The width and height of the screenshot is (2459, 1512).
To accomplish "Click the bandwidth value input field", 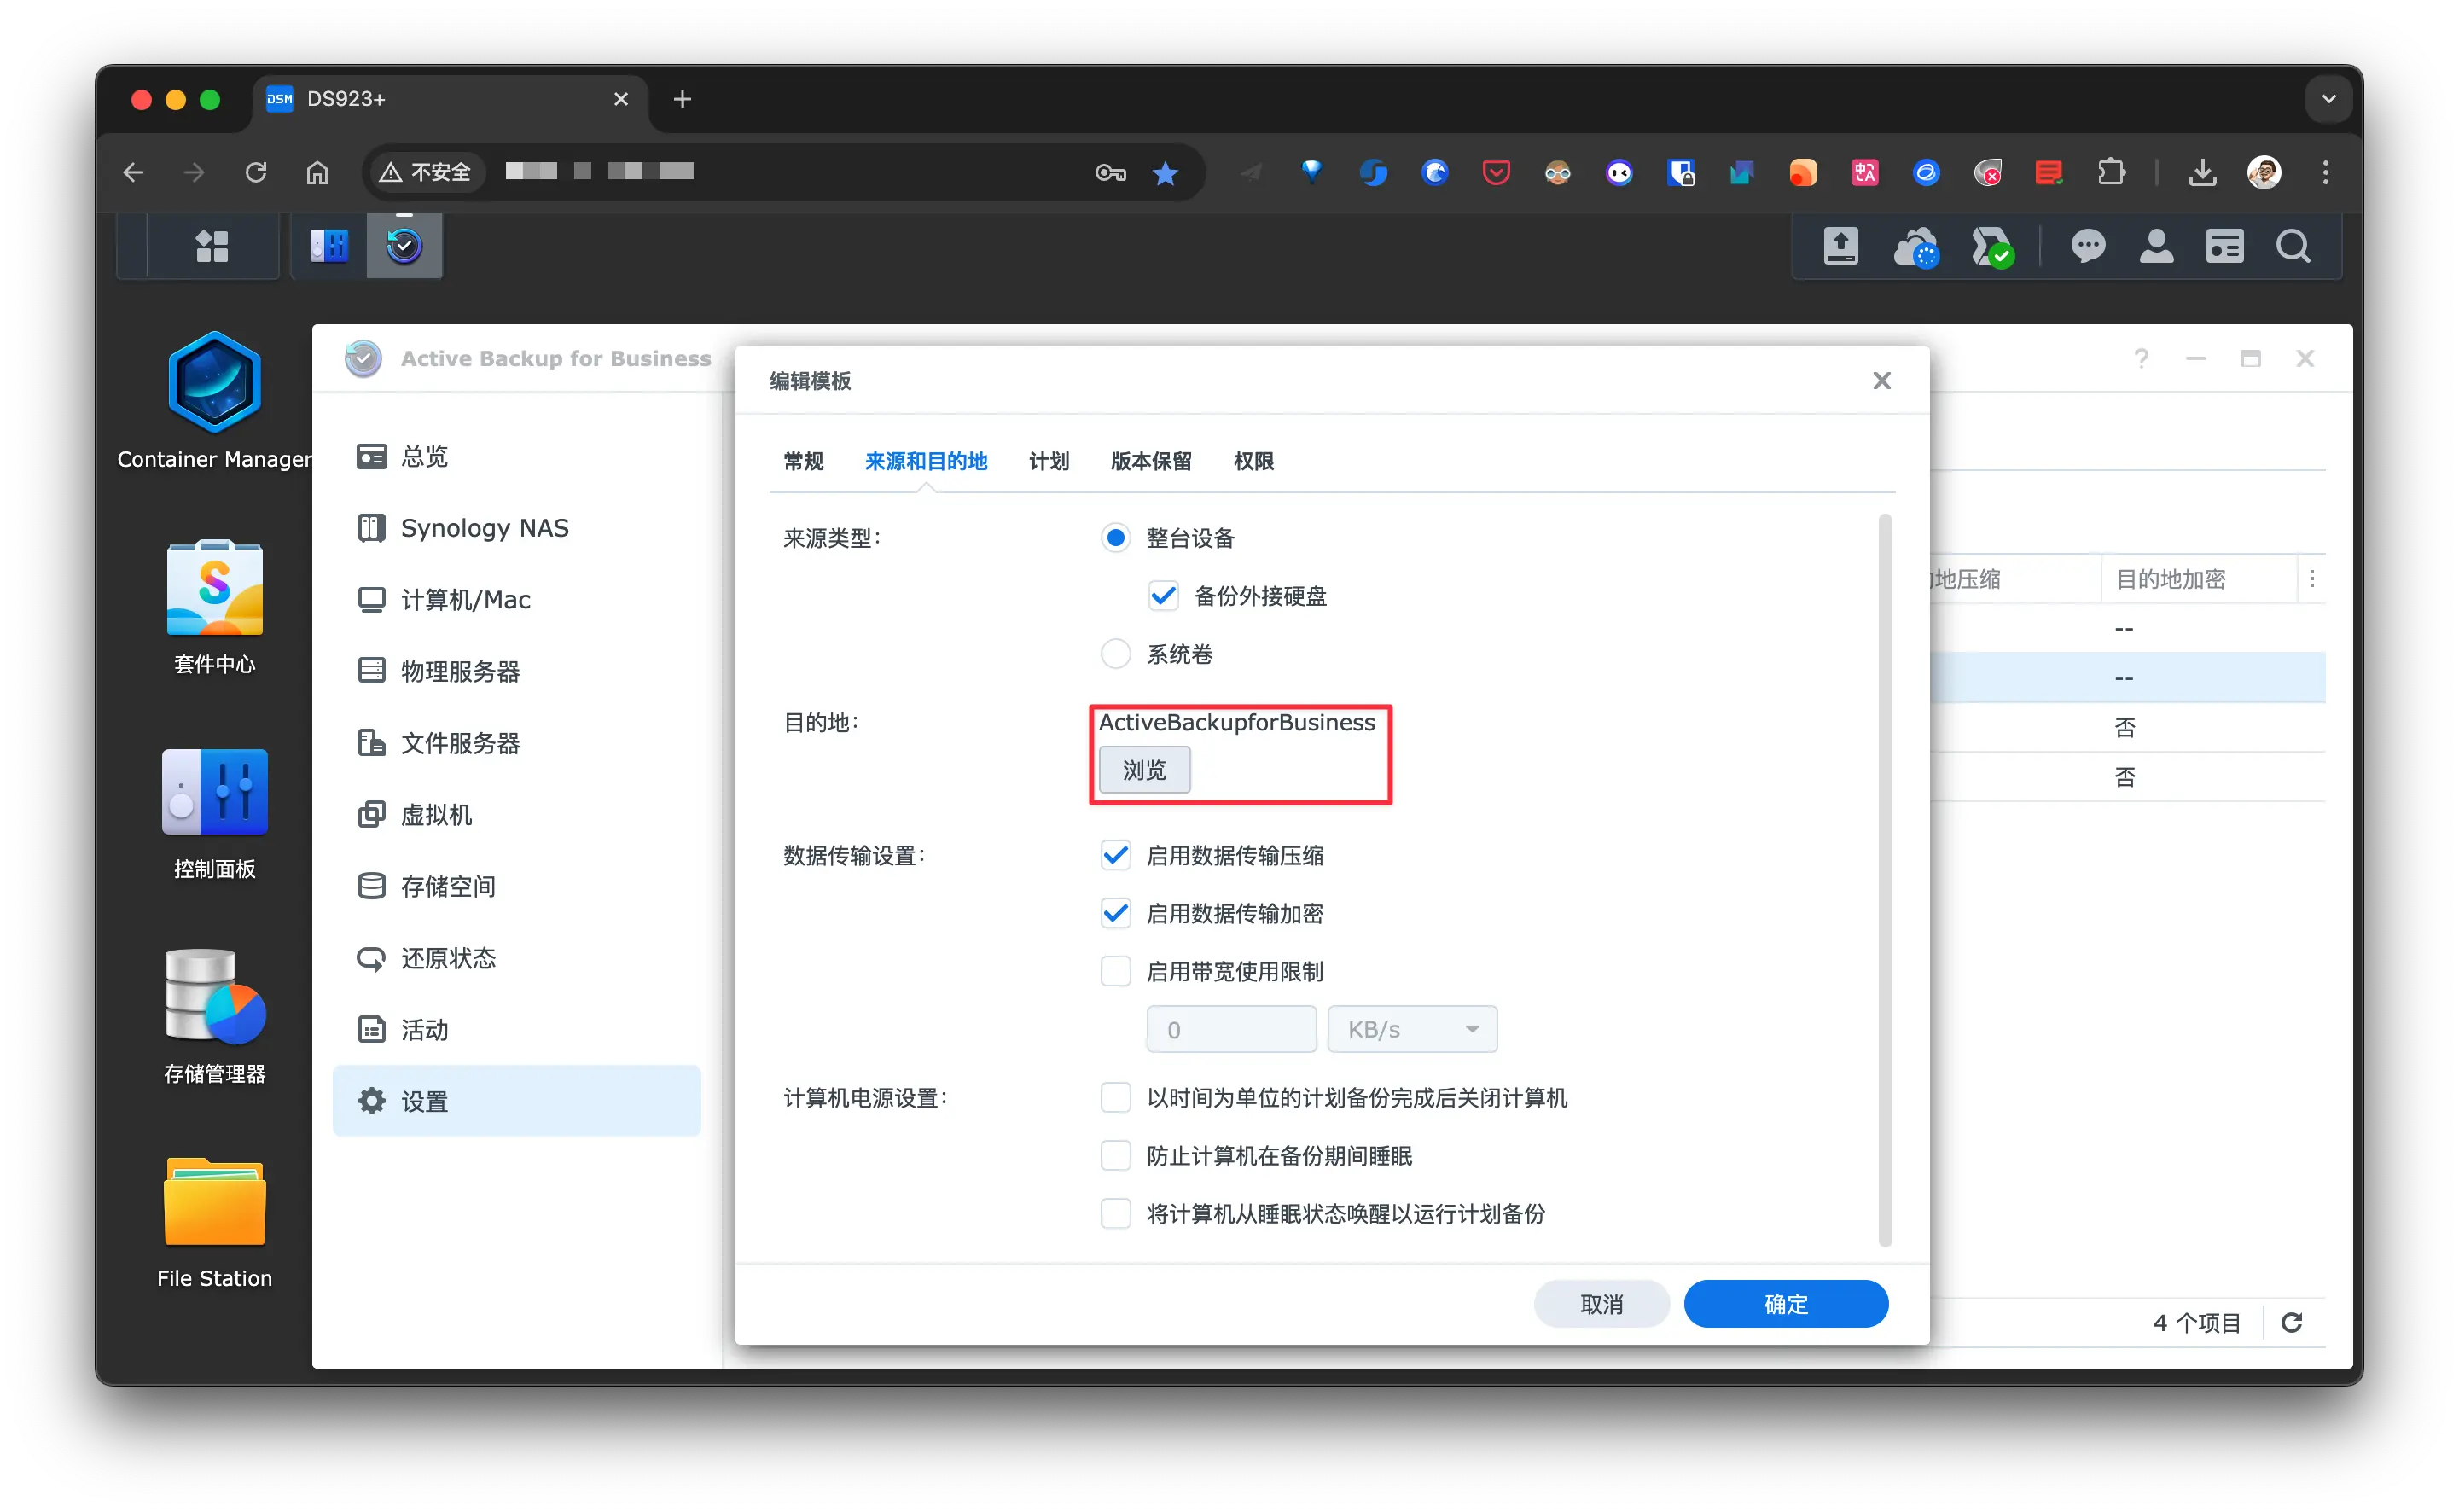I will pos(1230,1029).
